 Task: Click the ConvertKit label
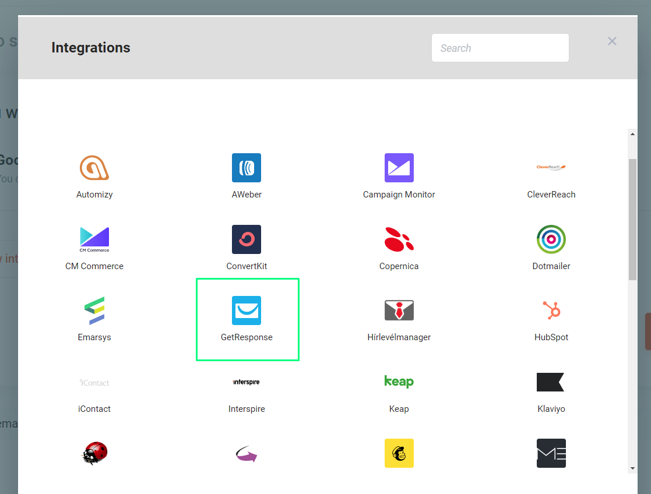247,266
